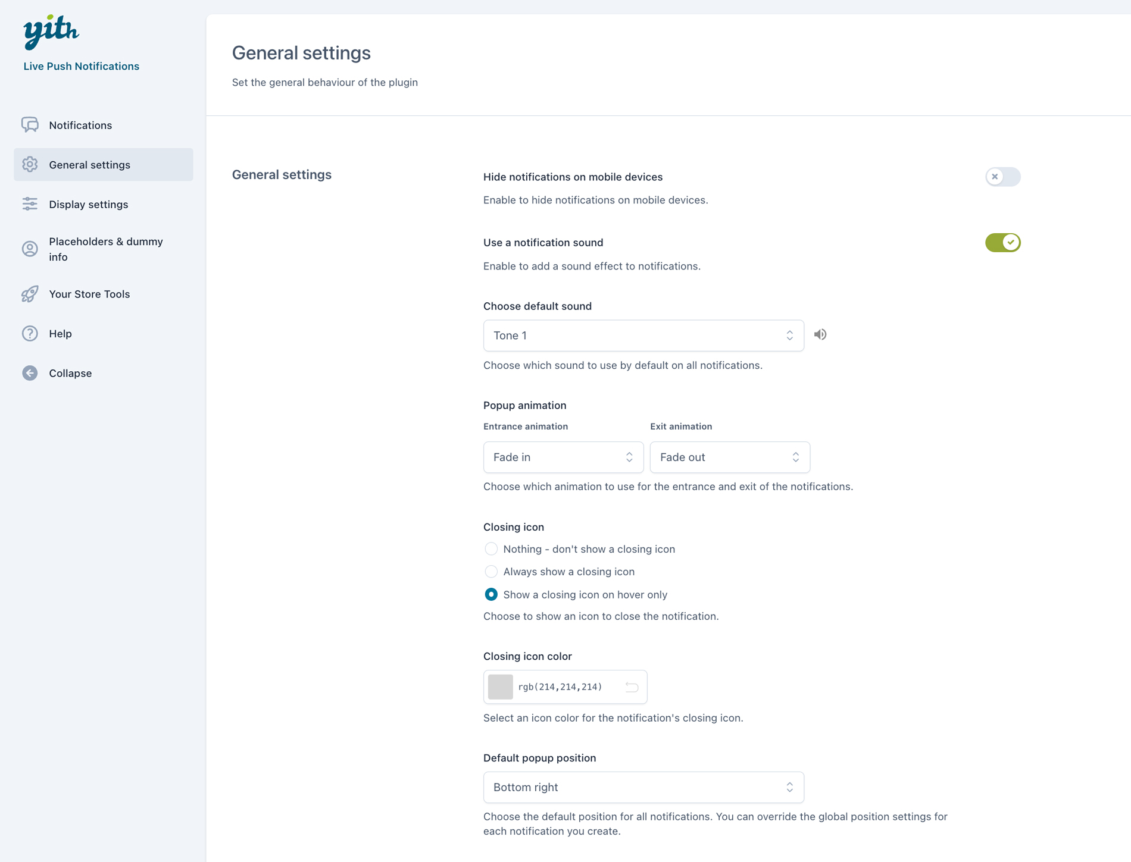This screenshot has width=1131, height=862.
Task: Open the Bottom right popup position dropdown
Action: pos(643,787)
